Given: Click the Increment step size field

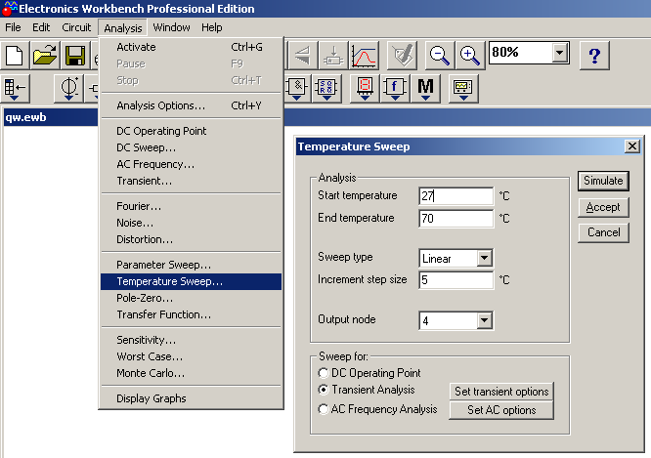Looking at the screenshot, I should [456, 280].
